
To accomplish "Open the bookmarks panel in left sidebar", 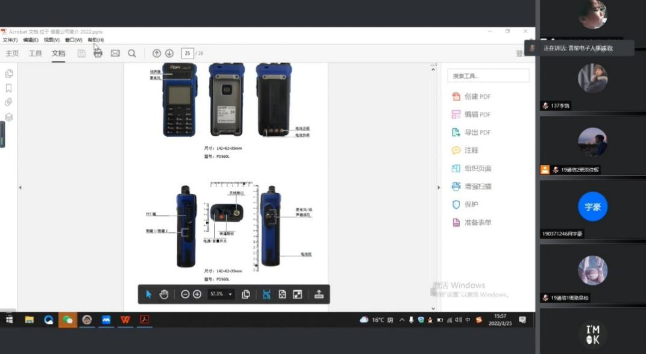I will [8, 88].
